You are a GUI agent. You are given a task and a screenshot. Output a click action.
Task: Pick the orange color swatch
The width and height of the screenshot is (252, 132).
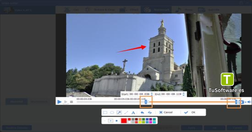point(140,119)
